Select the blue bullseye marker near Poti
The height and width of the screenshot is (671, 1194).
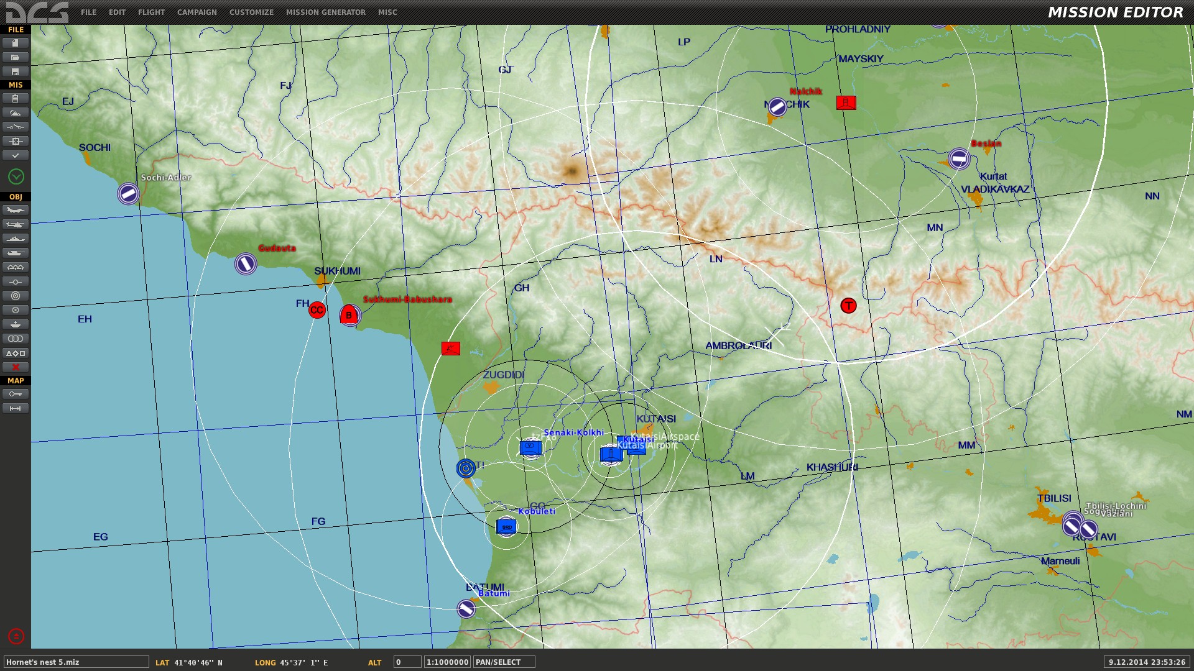[x=466, y=468]
